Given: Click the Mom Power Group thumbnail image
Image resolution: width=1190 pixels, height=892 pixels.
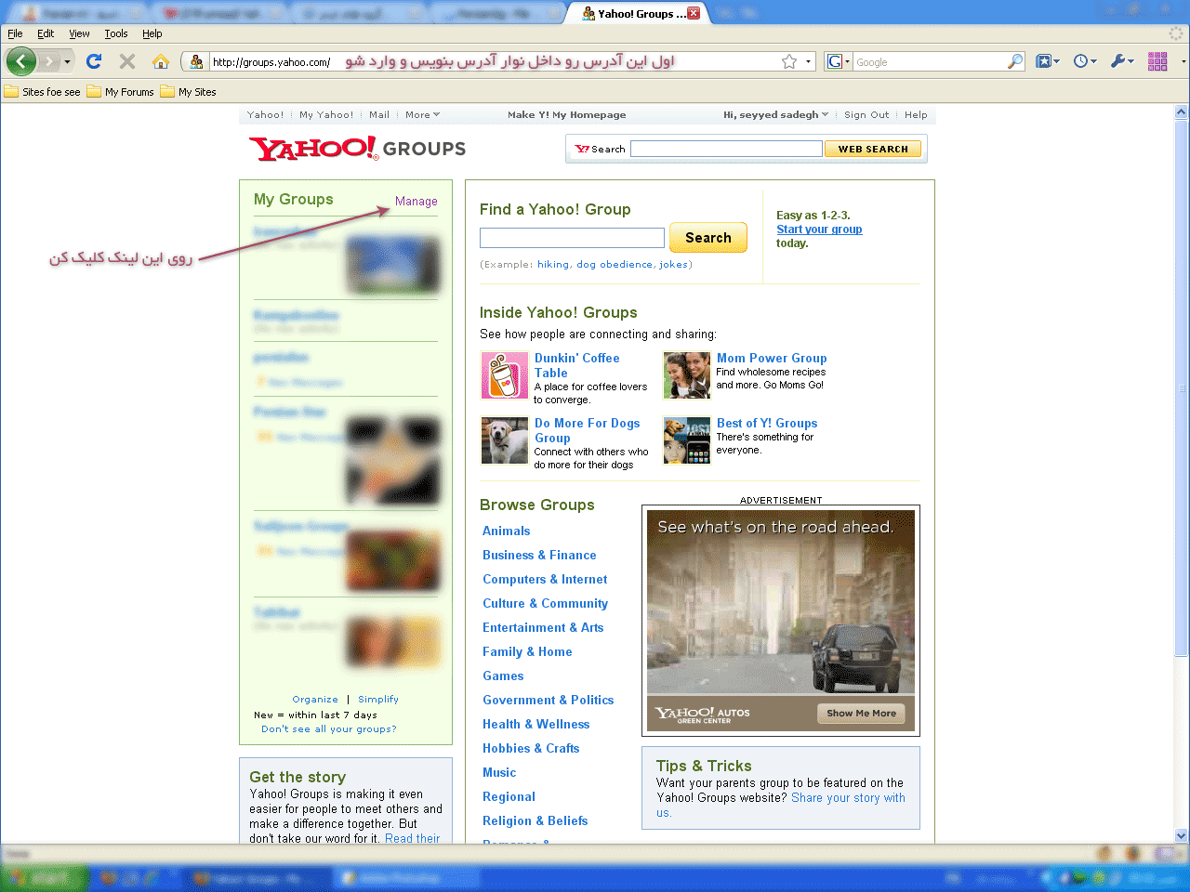Looking at the screenshot, I should pos(687,375).
